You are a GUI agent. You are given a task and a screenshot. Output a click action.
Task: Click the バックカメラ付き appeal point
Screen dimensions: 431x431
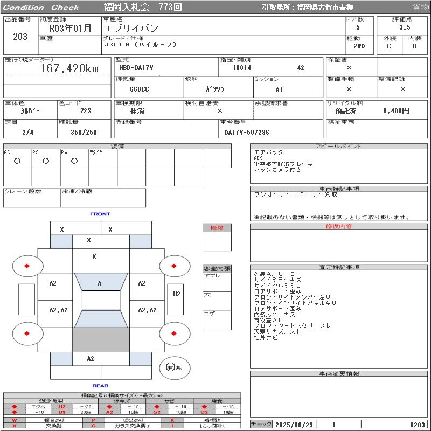(277, 169)
